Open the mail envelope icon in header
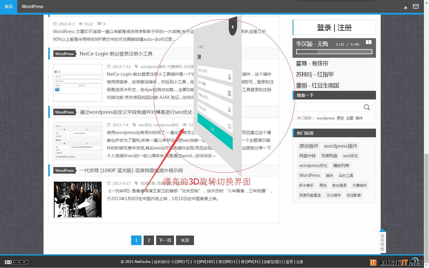Image resolution: width=429 pixels, height=268 pixels. 416,7
